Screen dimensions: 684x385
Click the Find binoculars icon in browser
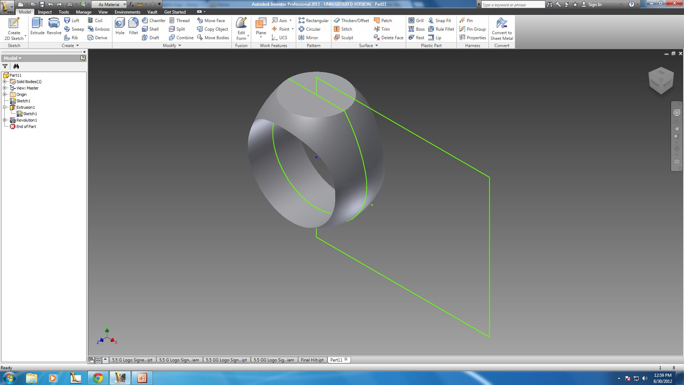[16, 66]
